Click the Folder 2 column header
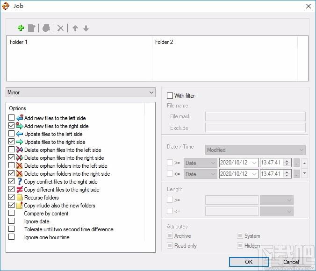This screenshot has height=271, width=316. point(225,42)
